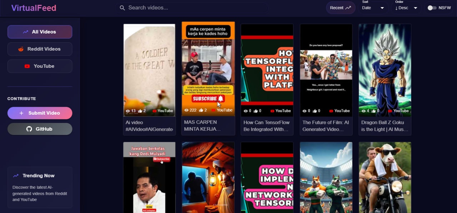Click the Submit Video button
The height and width of the screenshot is (213, 457).
coord(40,113)
